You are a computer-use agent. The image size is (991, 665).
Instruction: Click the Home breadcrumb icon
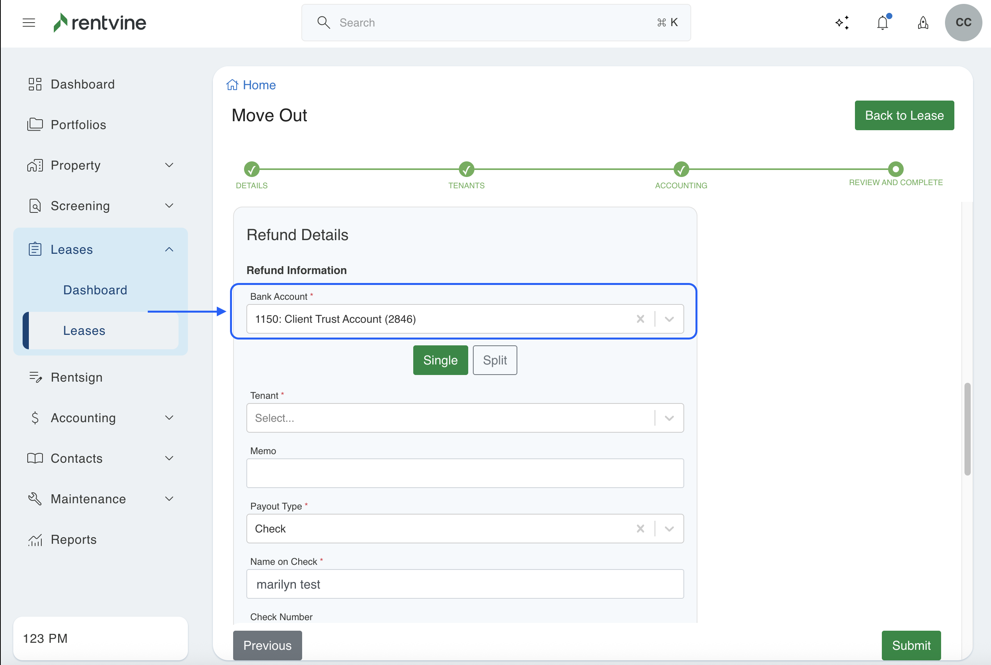pyautogui.click(x=232, y=85)
